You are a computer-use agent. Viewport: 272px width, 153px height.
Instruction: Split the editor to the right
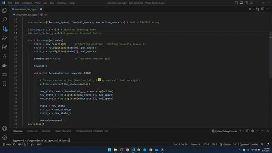coord(263,9)
